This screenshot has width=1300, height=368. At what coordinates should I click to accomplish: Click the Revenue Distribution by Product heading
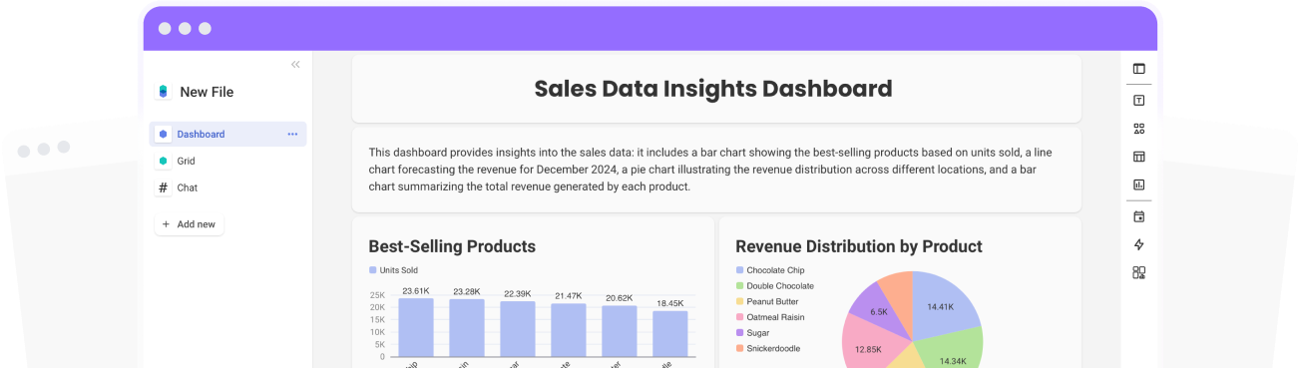tap(859, 246)
